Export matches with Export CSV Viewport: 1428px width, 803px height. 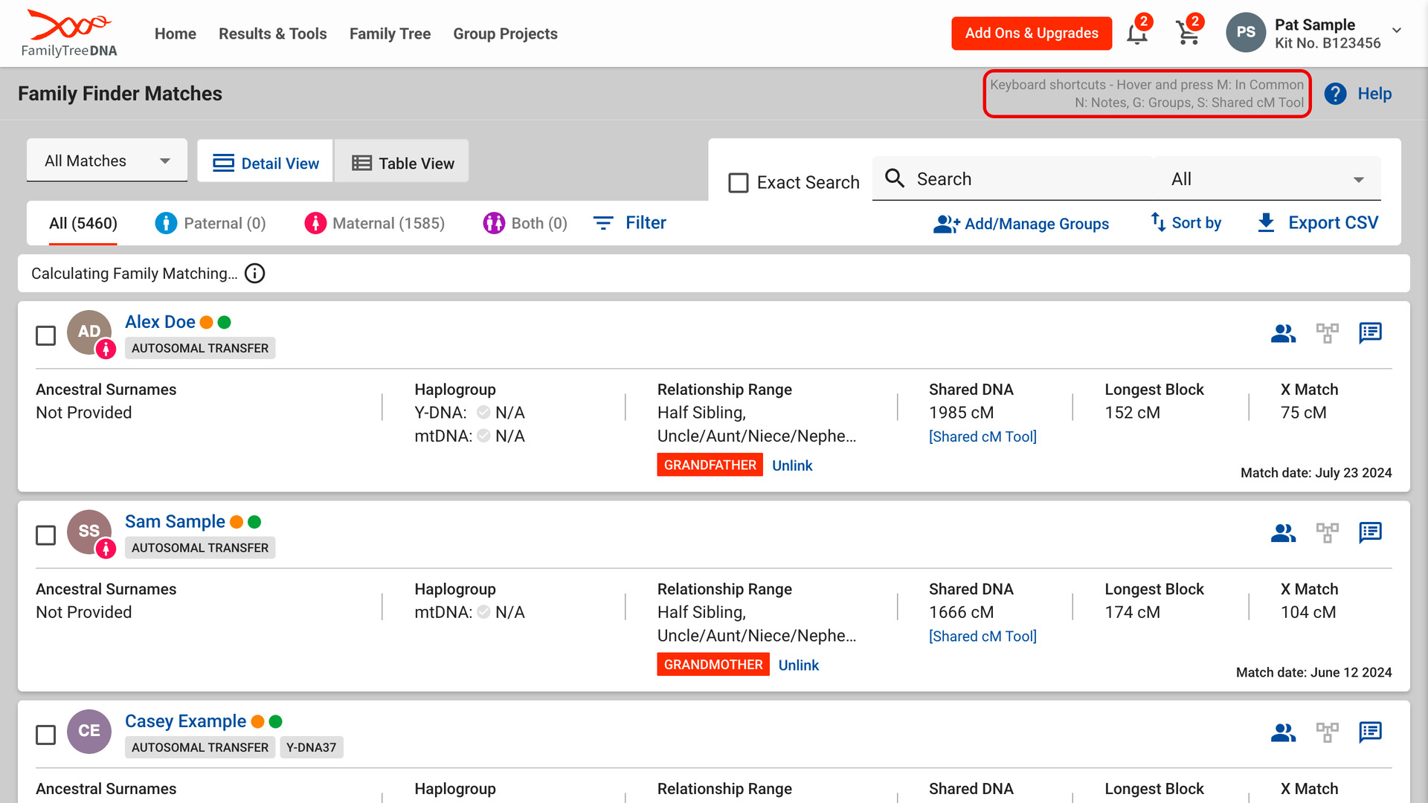click(1317, 223)
